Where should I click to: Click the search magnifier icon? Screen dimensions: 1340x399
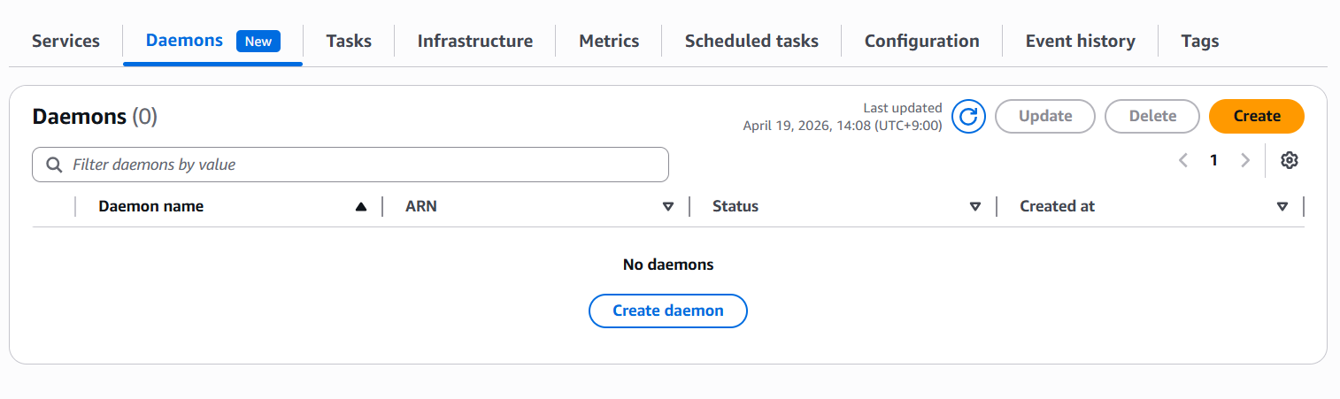coord(54,165)
